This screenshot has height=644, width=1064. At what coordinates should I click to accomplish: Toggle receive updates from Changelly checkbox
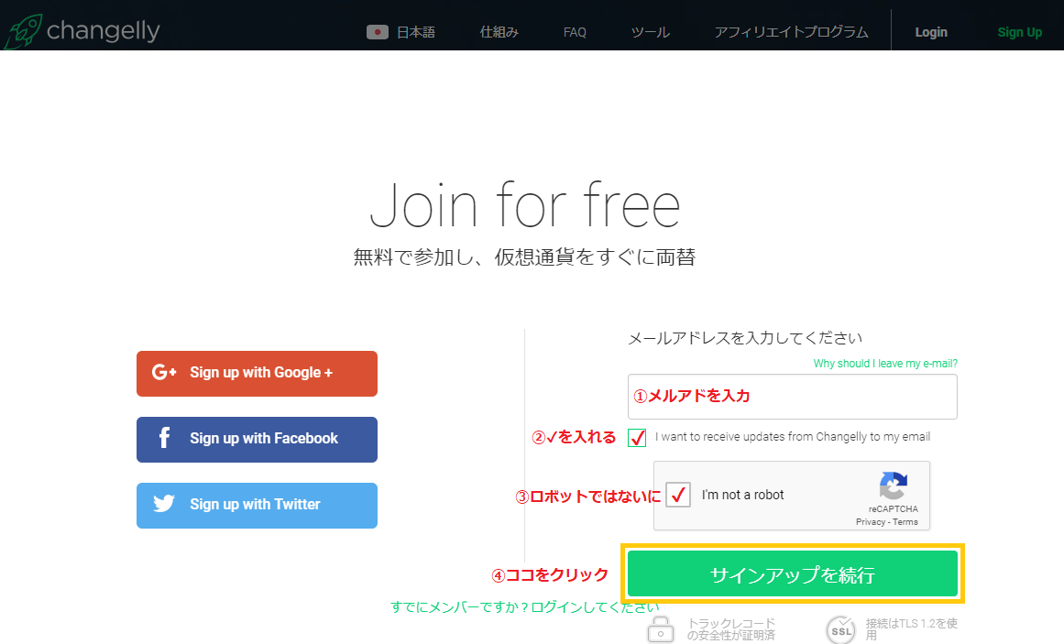pos(637,438)
